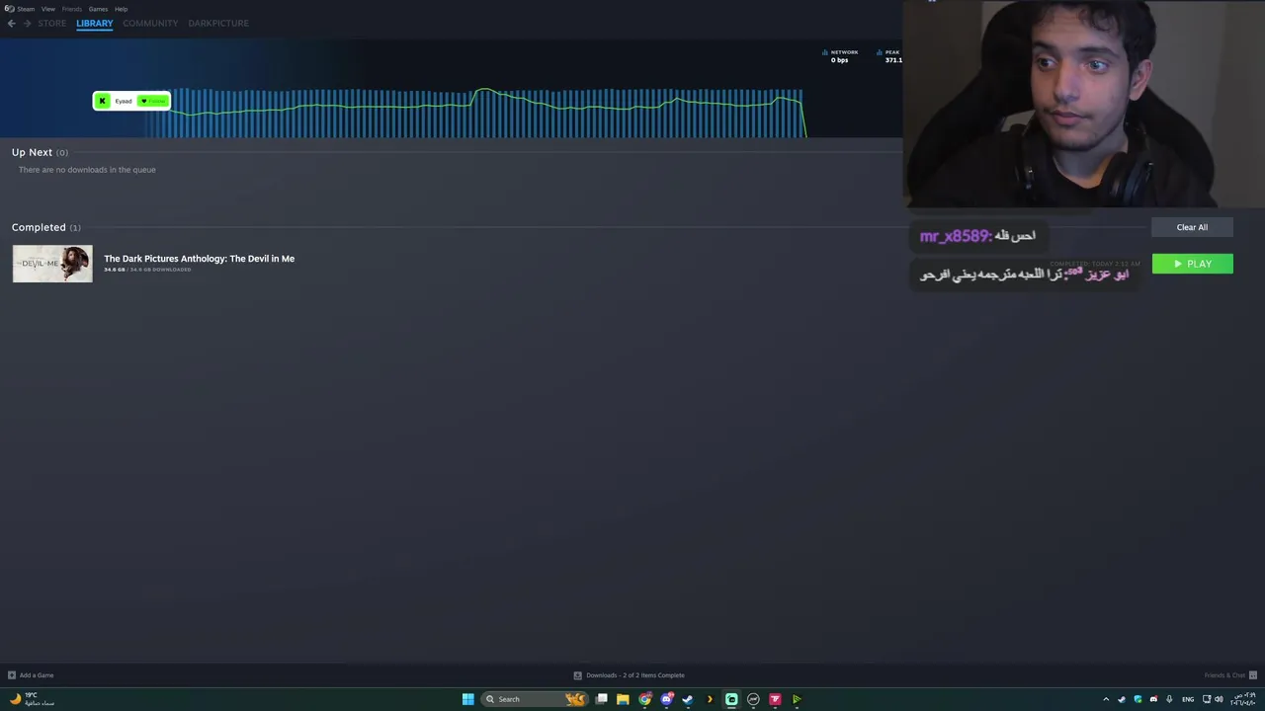1265x711 pixels.
Task: Open Google Chrome from the taskbar
Action: [x=644, y=699]
